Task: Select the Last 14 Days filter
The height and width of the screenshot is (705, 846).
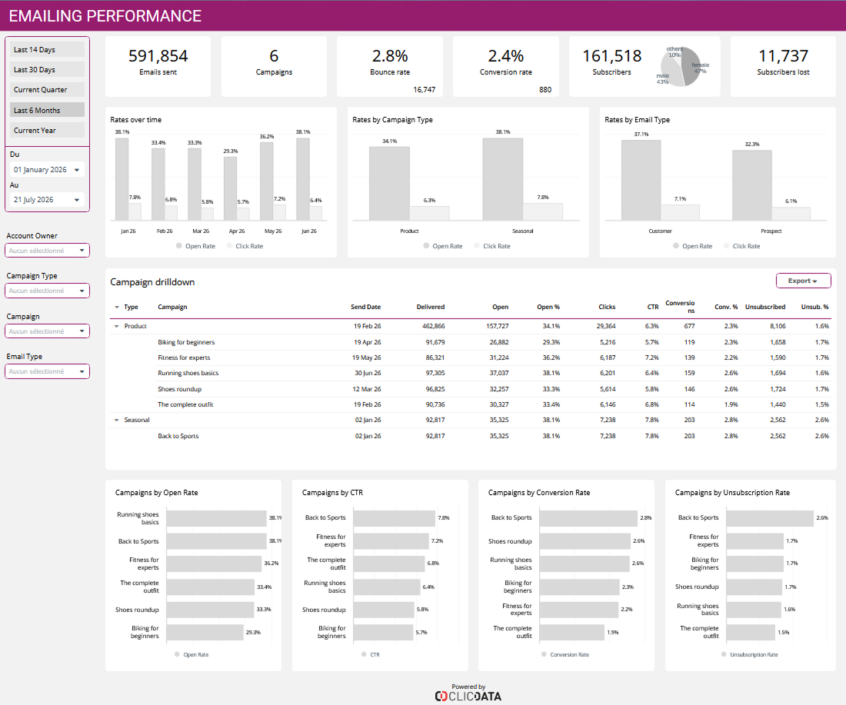Action: pyautogui.click(x=47, y=50)
